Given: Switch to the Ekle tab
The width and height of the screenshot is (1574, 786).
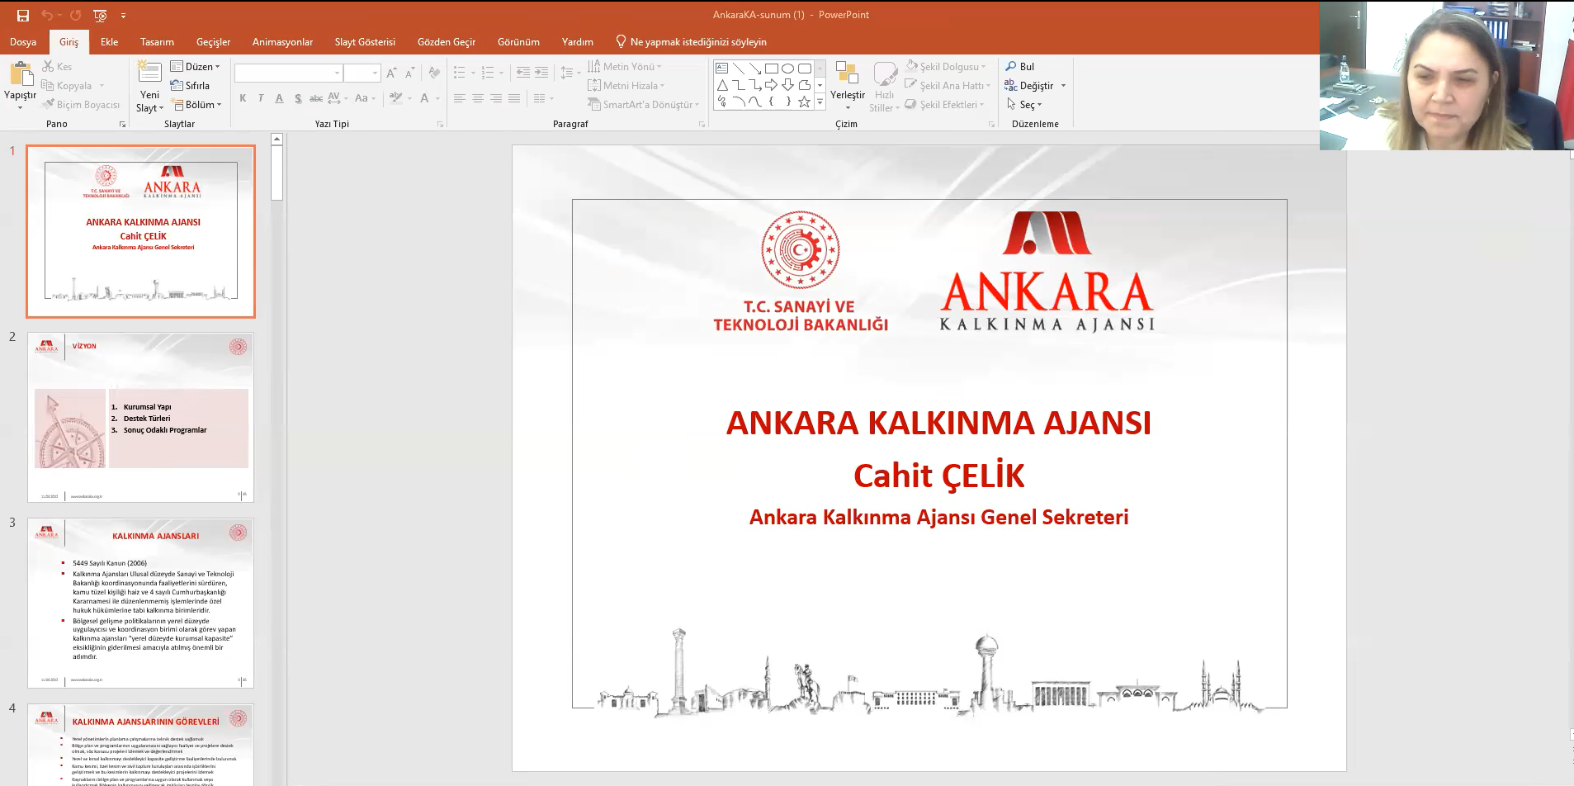Looking at the screenshot, I should tap(110, 42).
